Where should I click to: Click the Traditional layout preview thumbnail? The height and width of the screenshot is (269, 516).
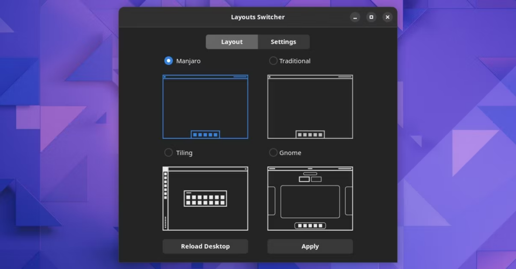coord(310,107)
